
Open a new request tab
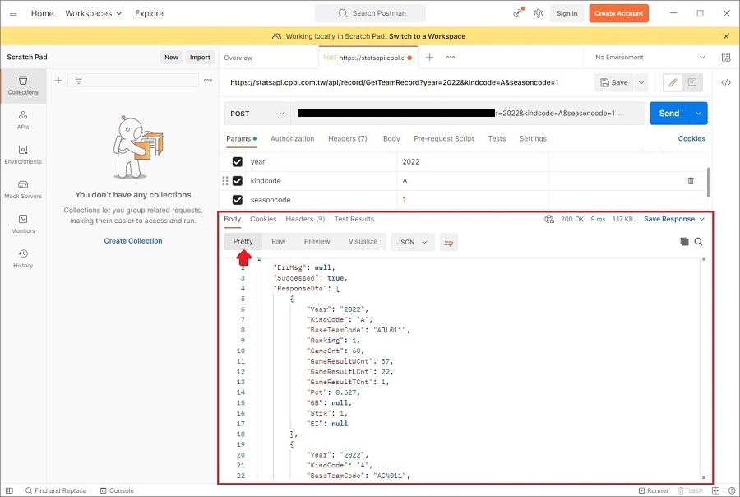click(429, 57)
